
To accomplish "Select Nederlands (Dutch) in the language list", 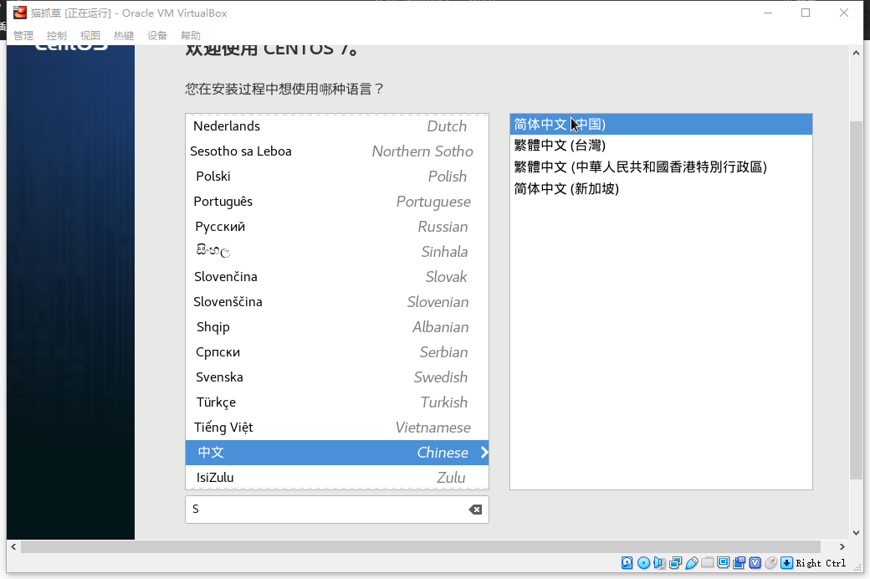I will pyautogui.click(x=337, y=126).
